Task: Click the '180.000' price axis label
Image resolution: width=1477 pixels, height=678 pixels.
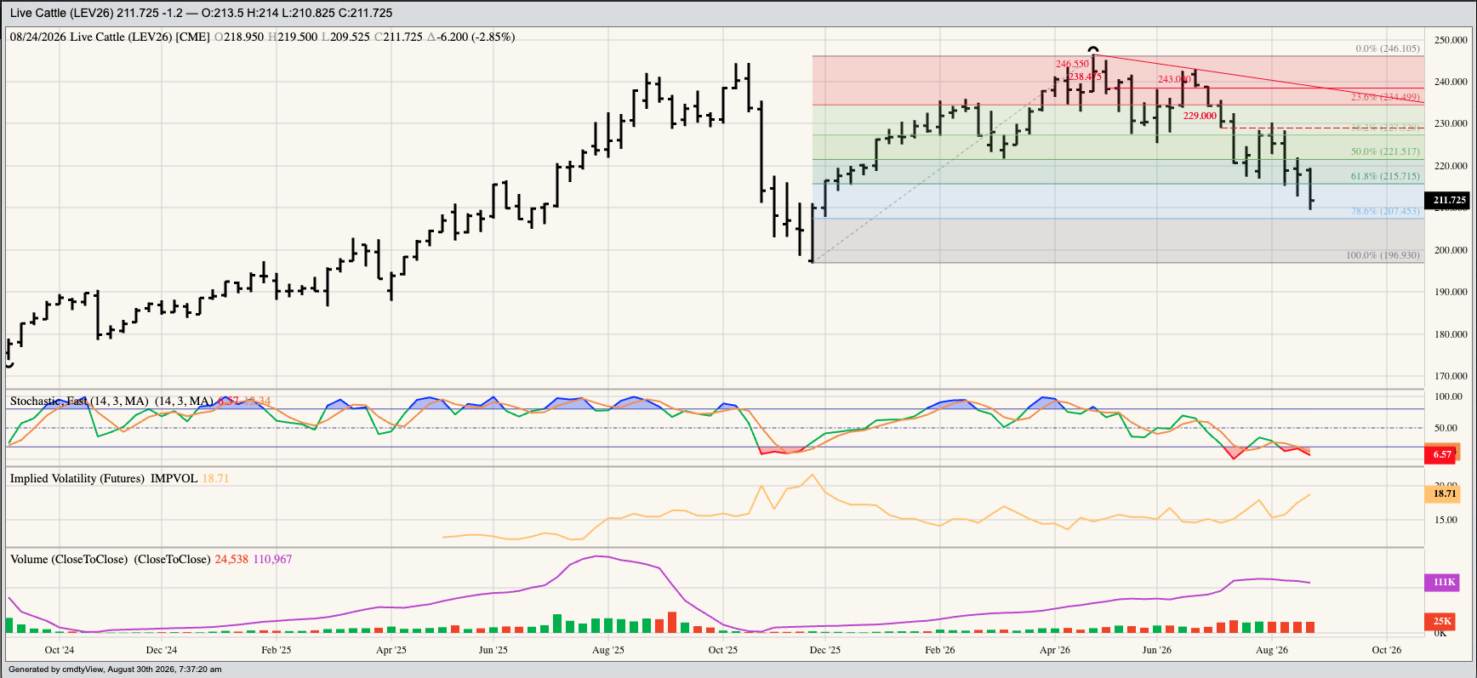Action: [1451, 334]
